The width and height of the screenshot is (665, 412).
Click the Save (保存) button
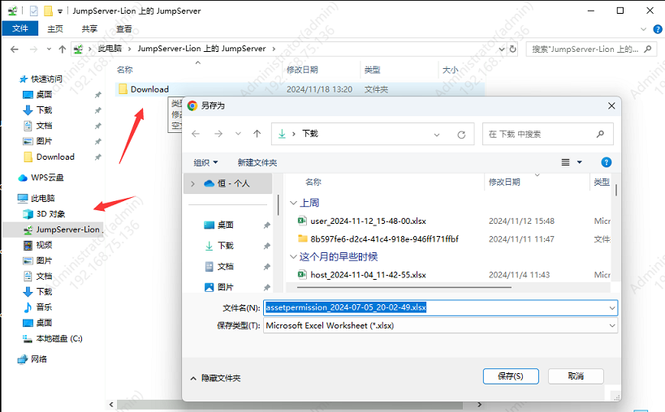click(511, 376)
